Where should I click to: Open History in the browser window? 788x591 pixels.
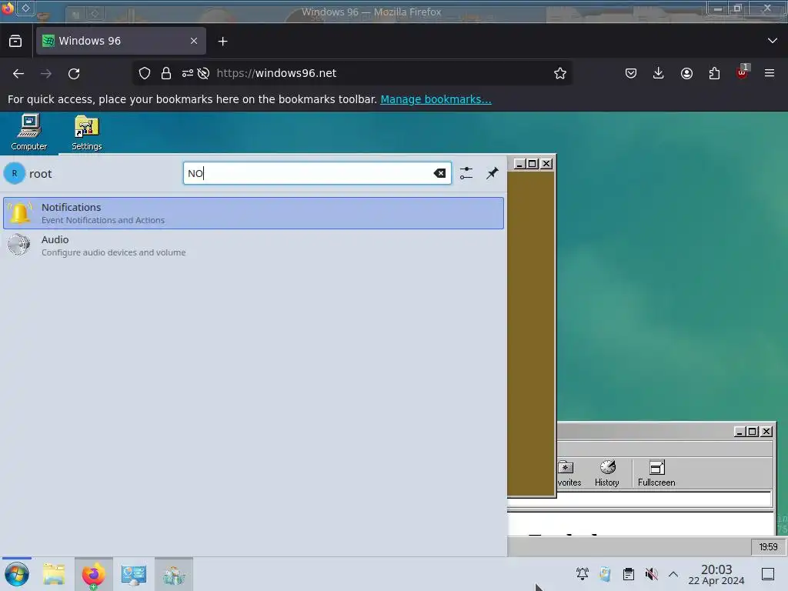point(606,473)
